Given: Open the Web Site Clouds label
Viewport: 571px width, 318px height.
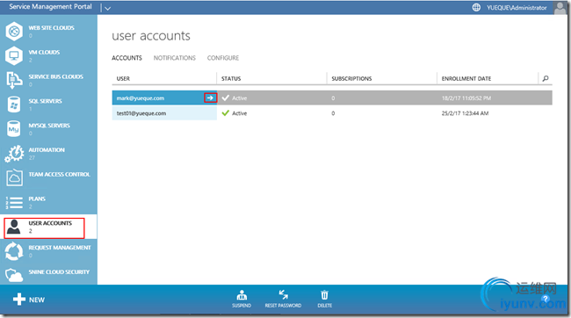Looking at the screenshot, I should (x=51, y=28).
